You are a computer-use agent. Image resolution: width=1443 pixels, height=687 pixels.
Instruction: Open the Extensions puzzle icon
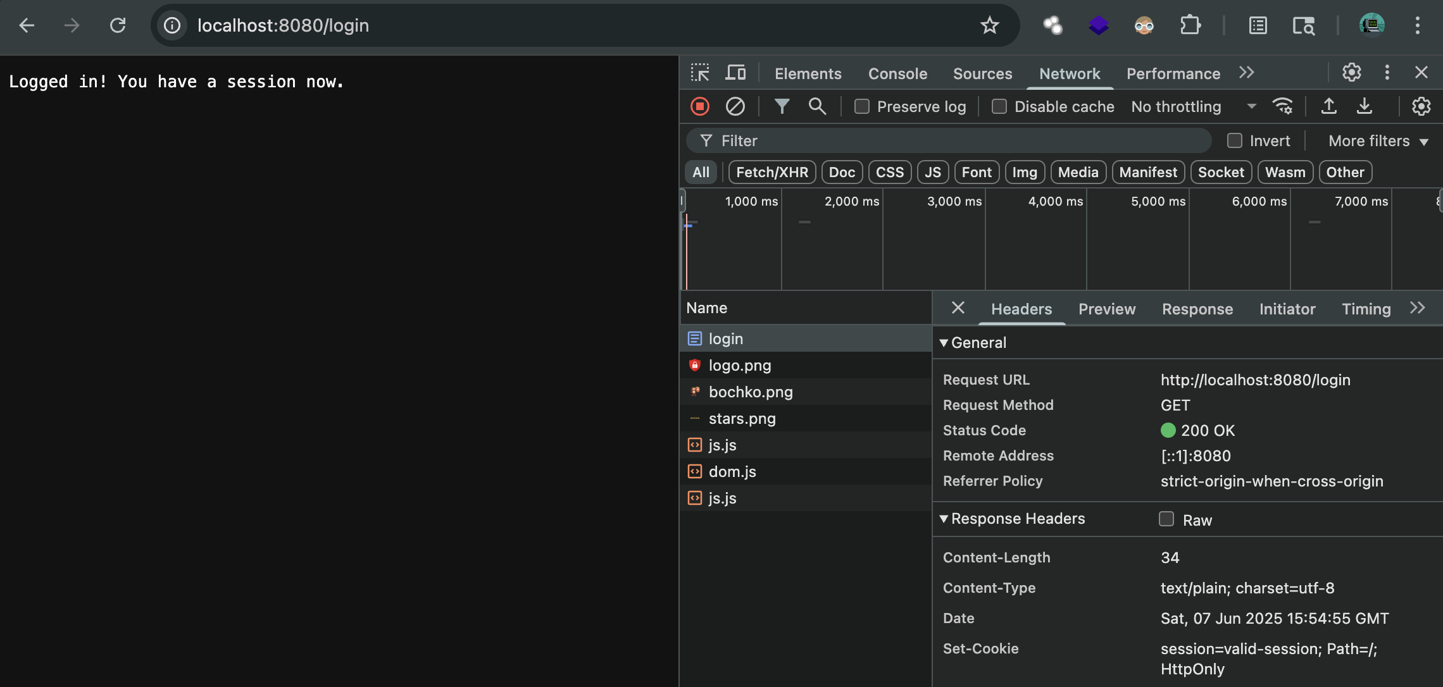[x=1190, y=25]
